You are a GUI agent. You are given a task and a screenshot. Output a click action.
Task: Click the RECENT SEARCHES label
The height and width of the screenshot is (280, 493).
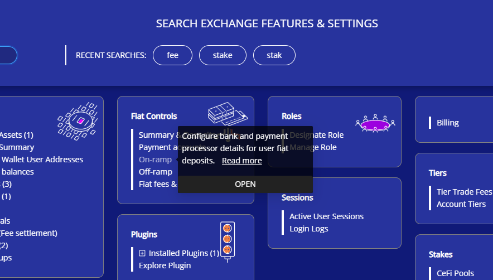pos(111,55)
